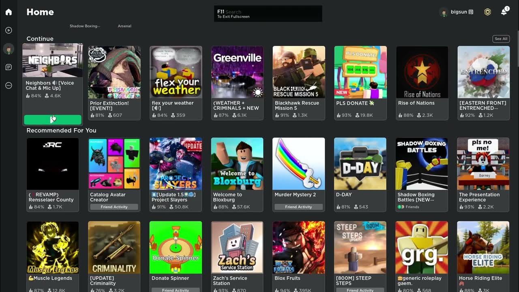Open the generic roleplay gaem thumbnail

(x=422, y=247)
